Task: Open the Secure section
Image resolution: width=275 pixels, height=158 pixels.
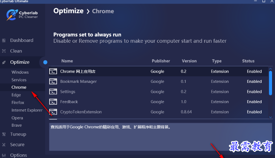Action: pyautogui.click(x=17, y=144)
